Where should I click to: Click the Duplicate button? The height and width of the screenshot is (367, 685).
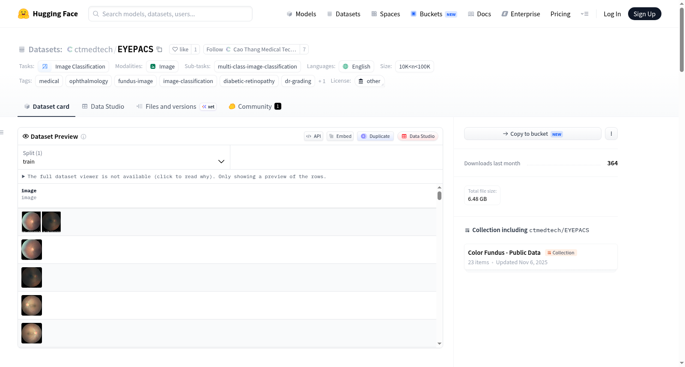375,136
